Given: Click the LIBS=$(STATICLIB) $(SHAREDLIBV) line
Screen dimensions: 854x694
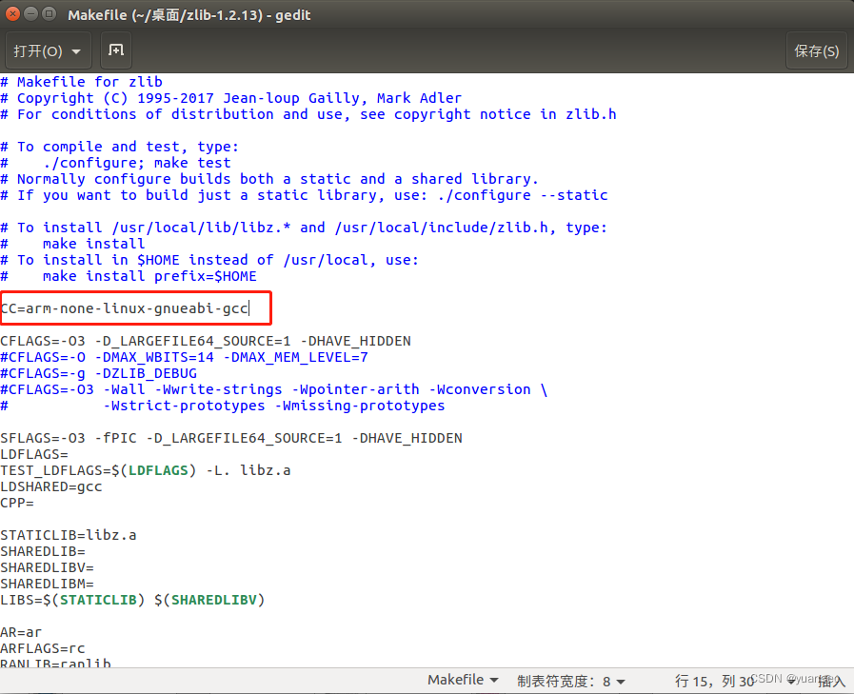Looking at the screenshot, I should pos(132,600).
